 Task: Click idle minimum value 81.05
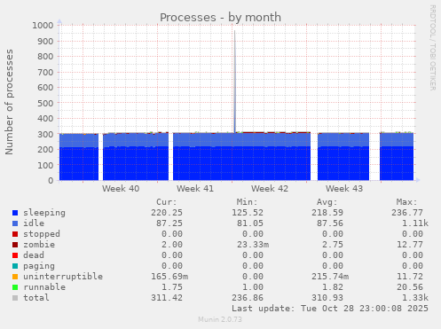(249, 223)
